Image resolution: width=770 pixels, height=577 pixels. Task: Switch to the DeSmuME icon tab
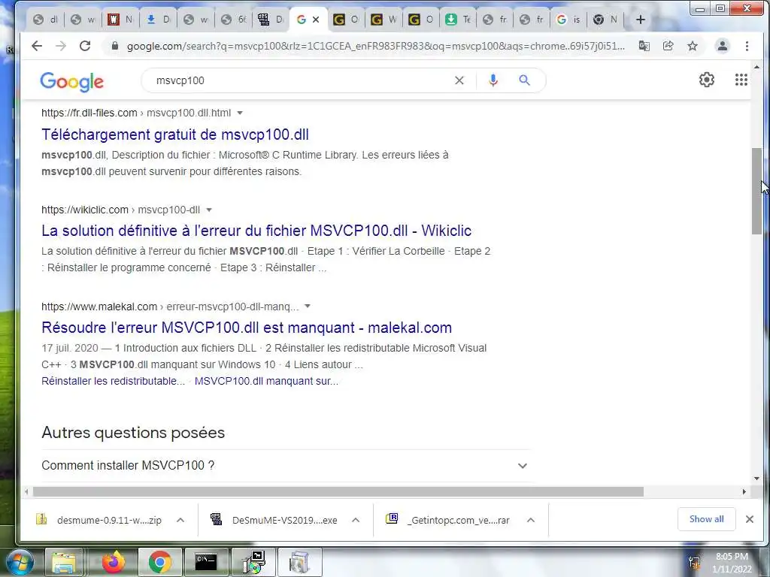[x=271, y=20]
